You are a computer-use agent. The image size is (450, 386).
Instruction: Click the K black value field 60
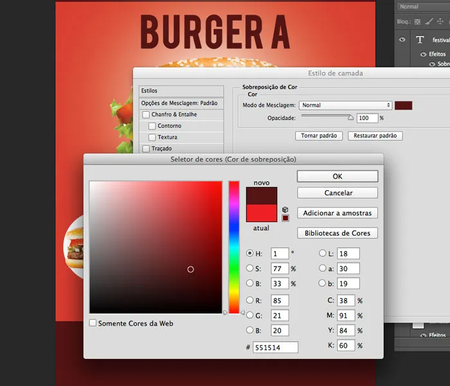(346, 346)
